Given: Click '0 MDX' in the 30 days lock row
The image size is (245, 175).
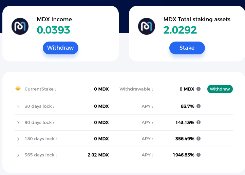Looking at the screenshot, I should 101,106.
